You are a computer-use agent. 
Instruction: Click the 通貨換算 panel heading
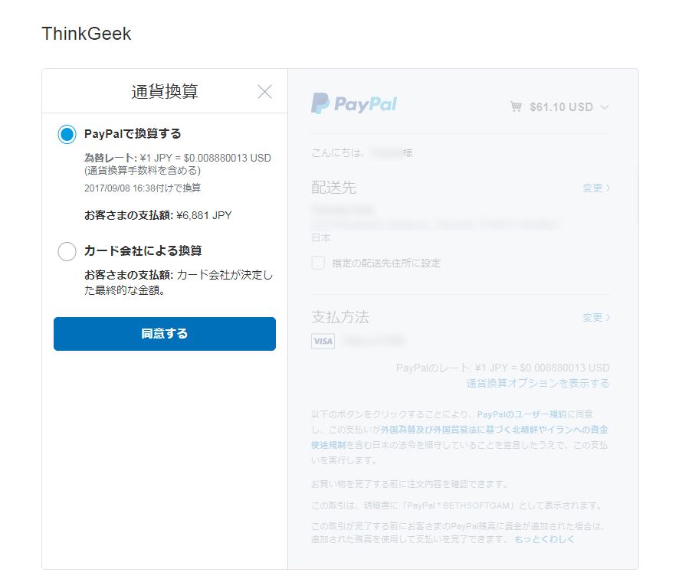click(165, 91)
